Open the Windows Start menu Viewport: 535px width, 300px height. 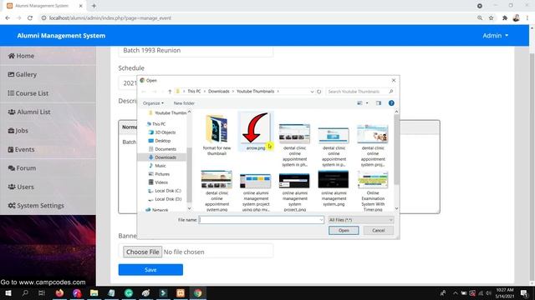pyautogui.click(x=8, y=292)
